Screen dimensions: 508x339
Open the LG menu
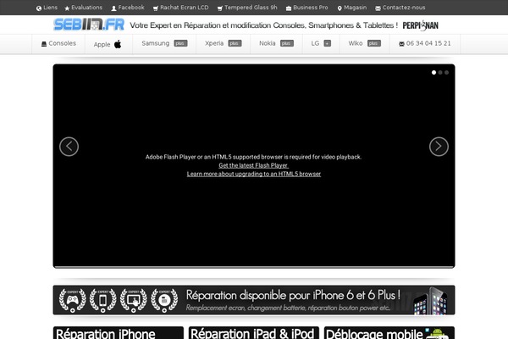pos(315,43)
